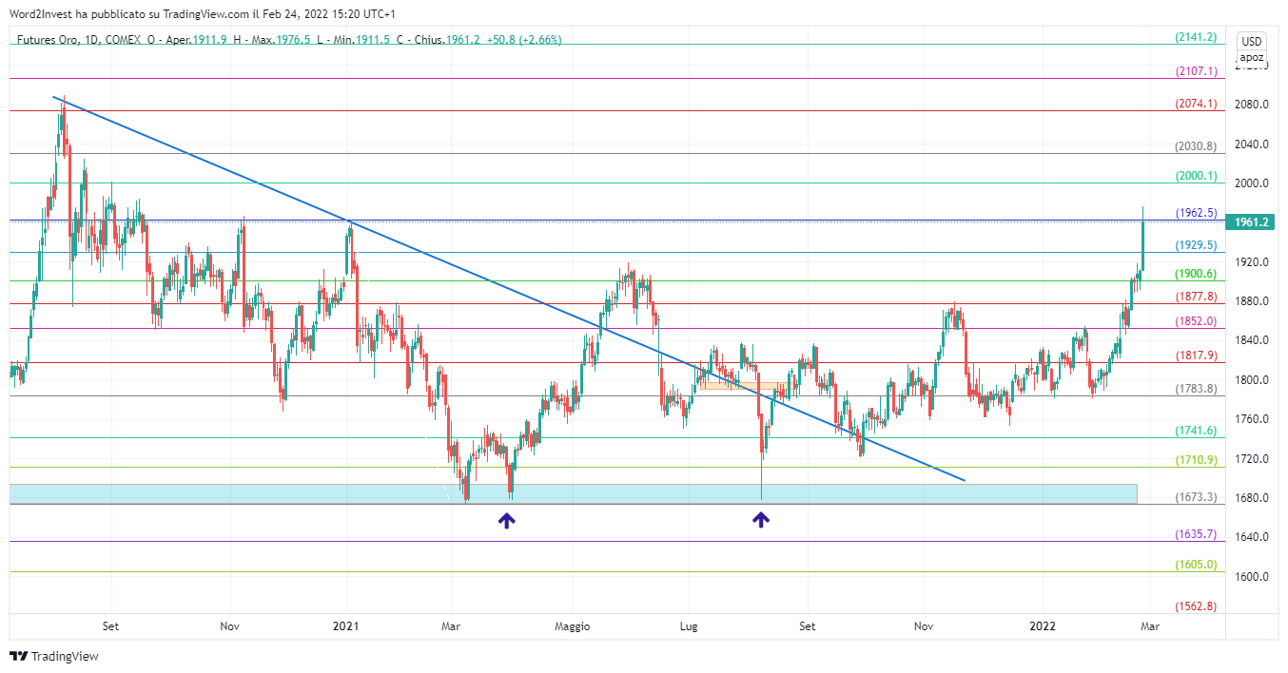
Task: Click the purple (1635.7) level label
Action: click(x=1196, y=534)
